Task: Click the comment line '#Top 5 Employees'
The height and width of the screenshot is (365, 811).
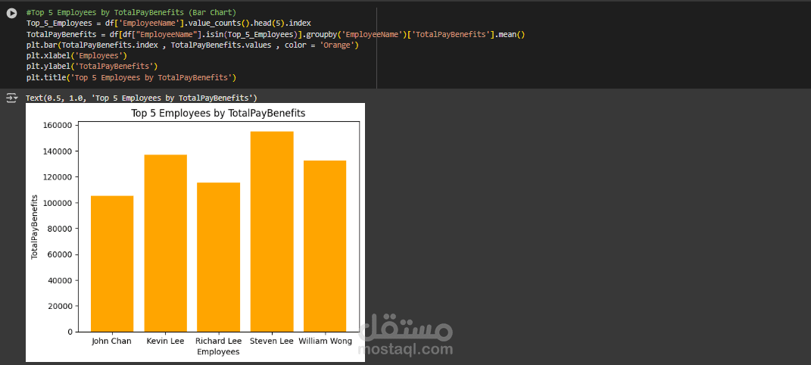Action: (130, 13)
